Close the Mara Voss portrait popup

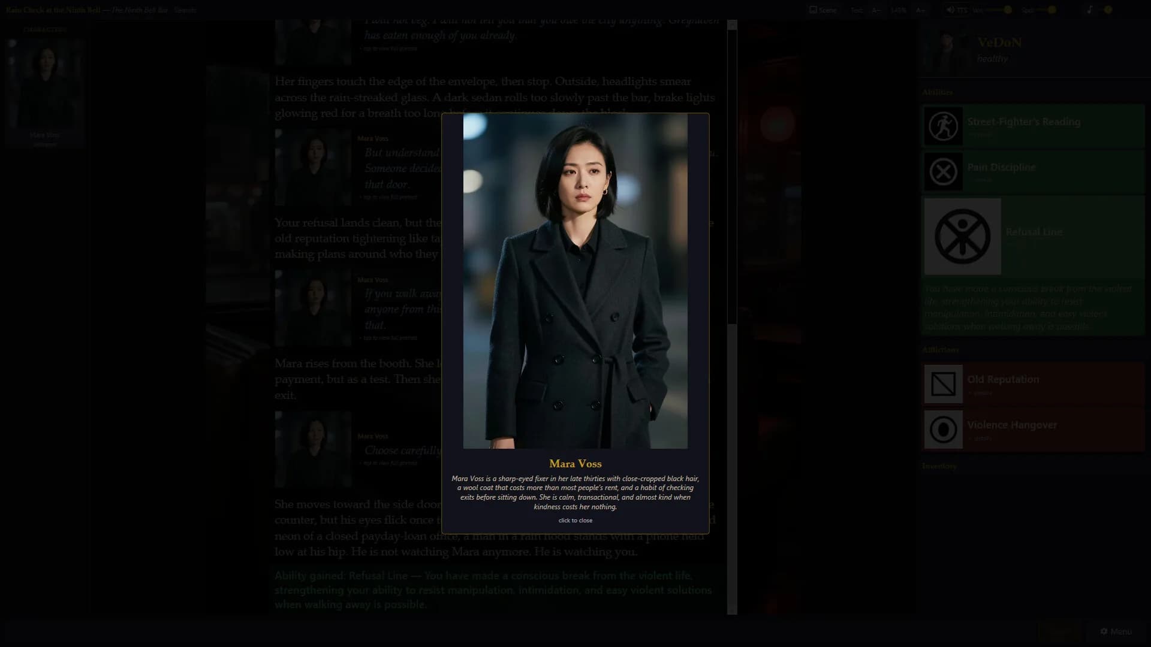pyautogui.click(x=575, y=520)
